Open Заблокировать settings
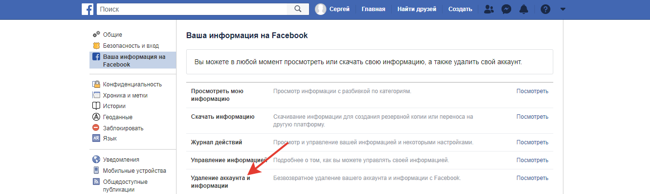 point(123,128)
